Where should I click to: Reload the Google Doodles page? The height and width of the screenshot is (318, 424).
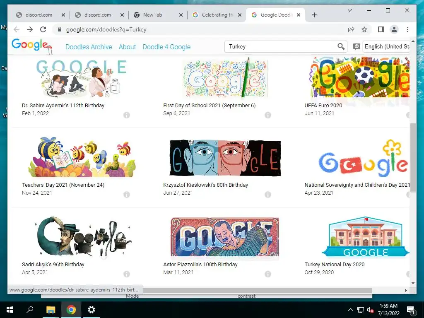pos(43,29)
